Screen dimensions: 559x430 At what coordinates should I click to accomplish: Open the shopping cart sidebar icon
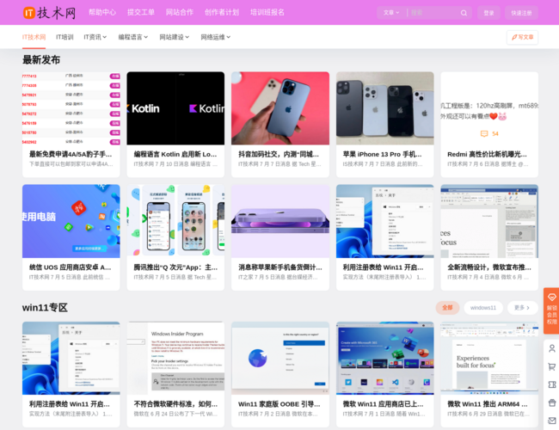(551, 366)
